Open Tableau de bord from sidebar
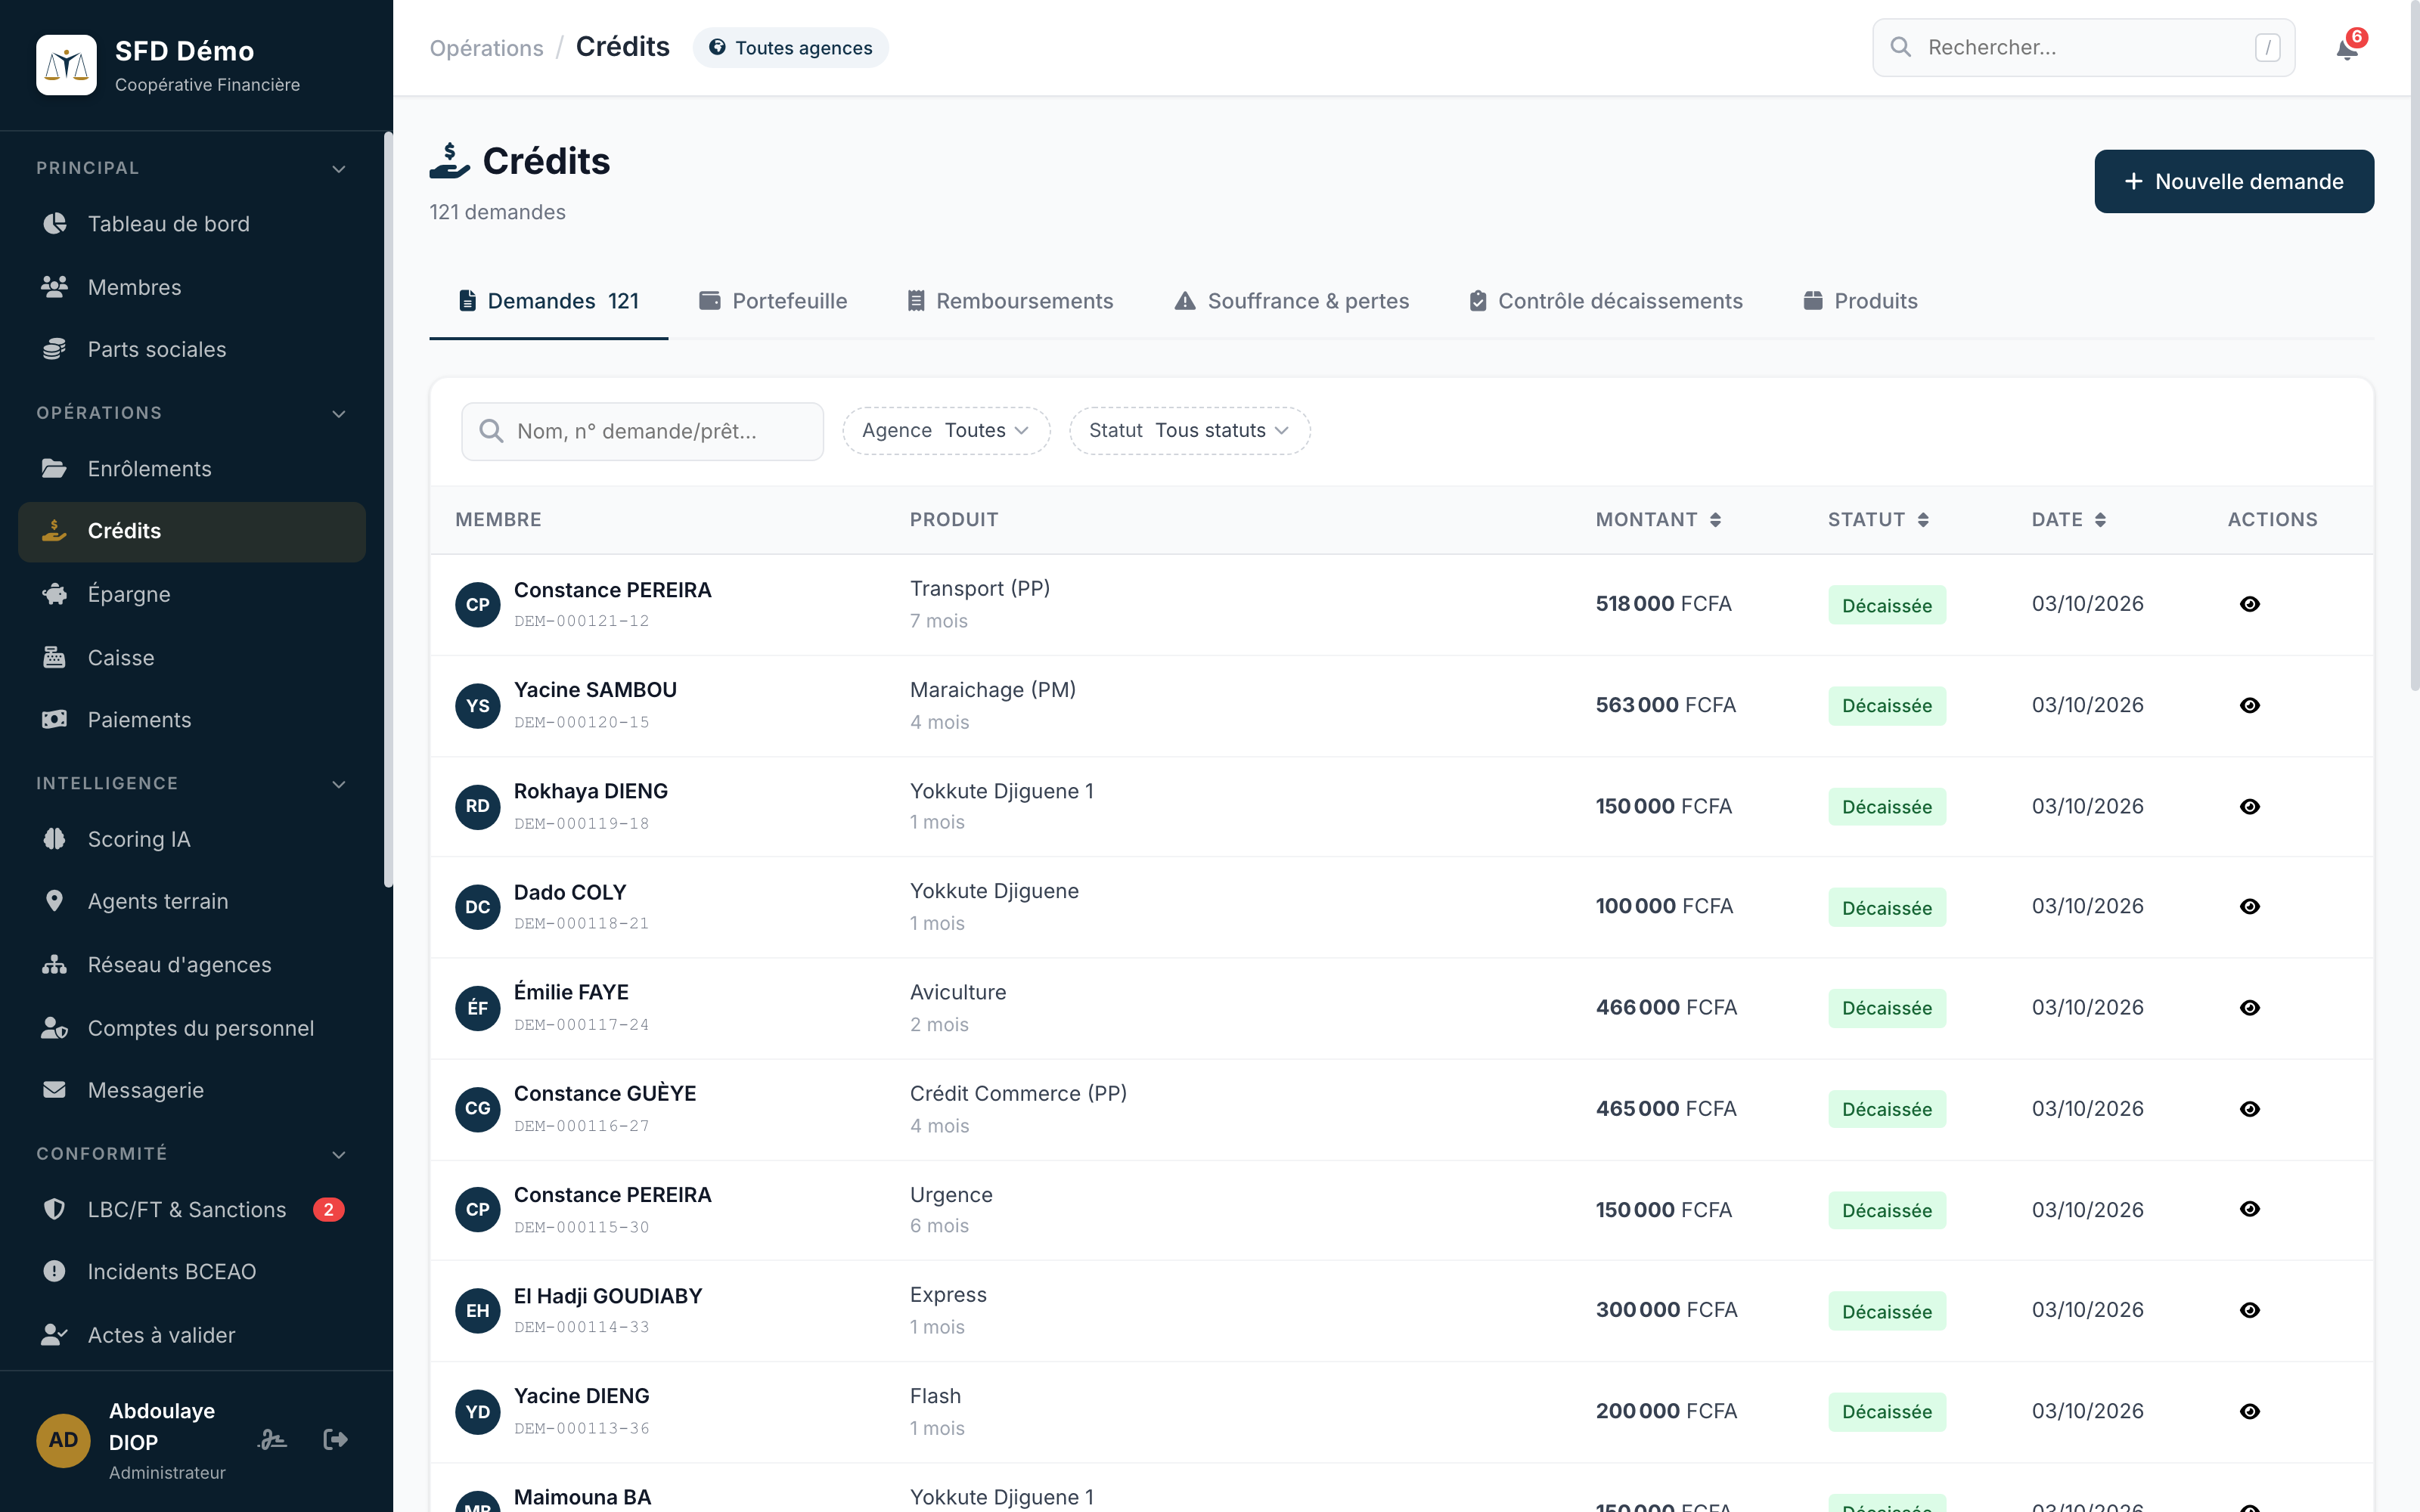2420x1512 pixels. [192, 224]
